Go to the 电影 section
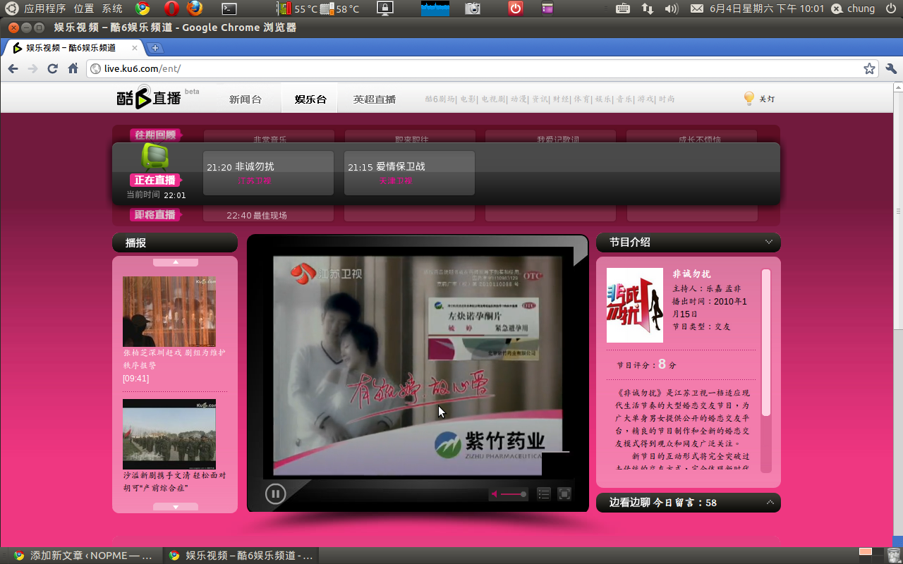Image resolution: width=903 pixels, height=564 pixels. (468, 99)
